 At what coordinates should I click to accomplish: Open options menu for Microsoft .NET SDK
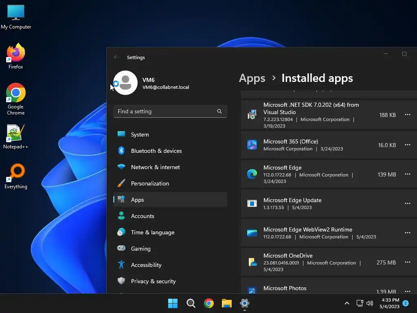click(407, 115)
